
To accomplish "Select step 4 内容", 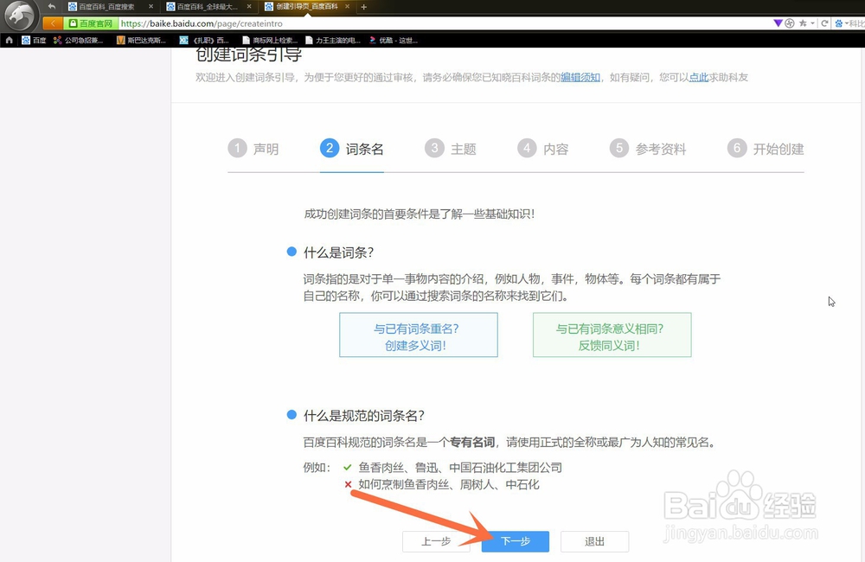I will point(543,149).
